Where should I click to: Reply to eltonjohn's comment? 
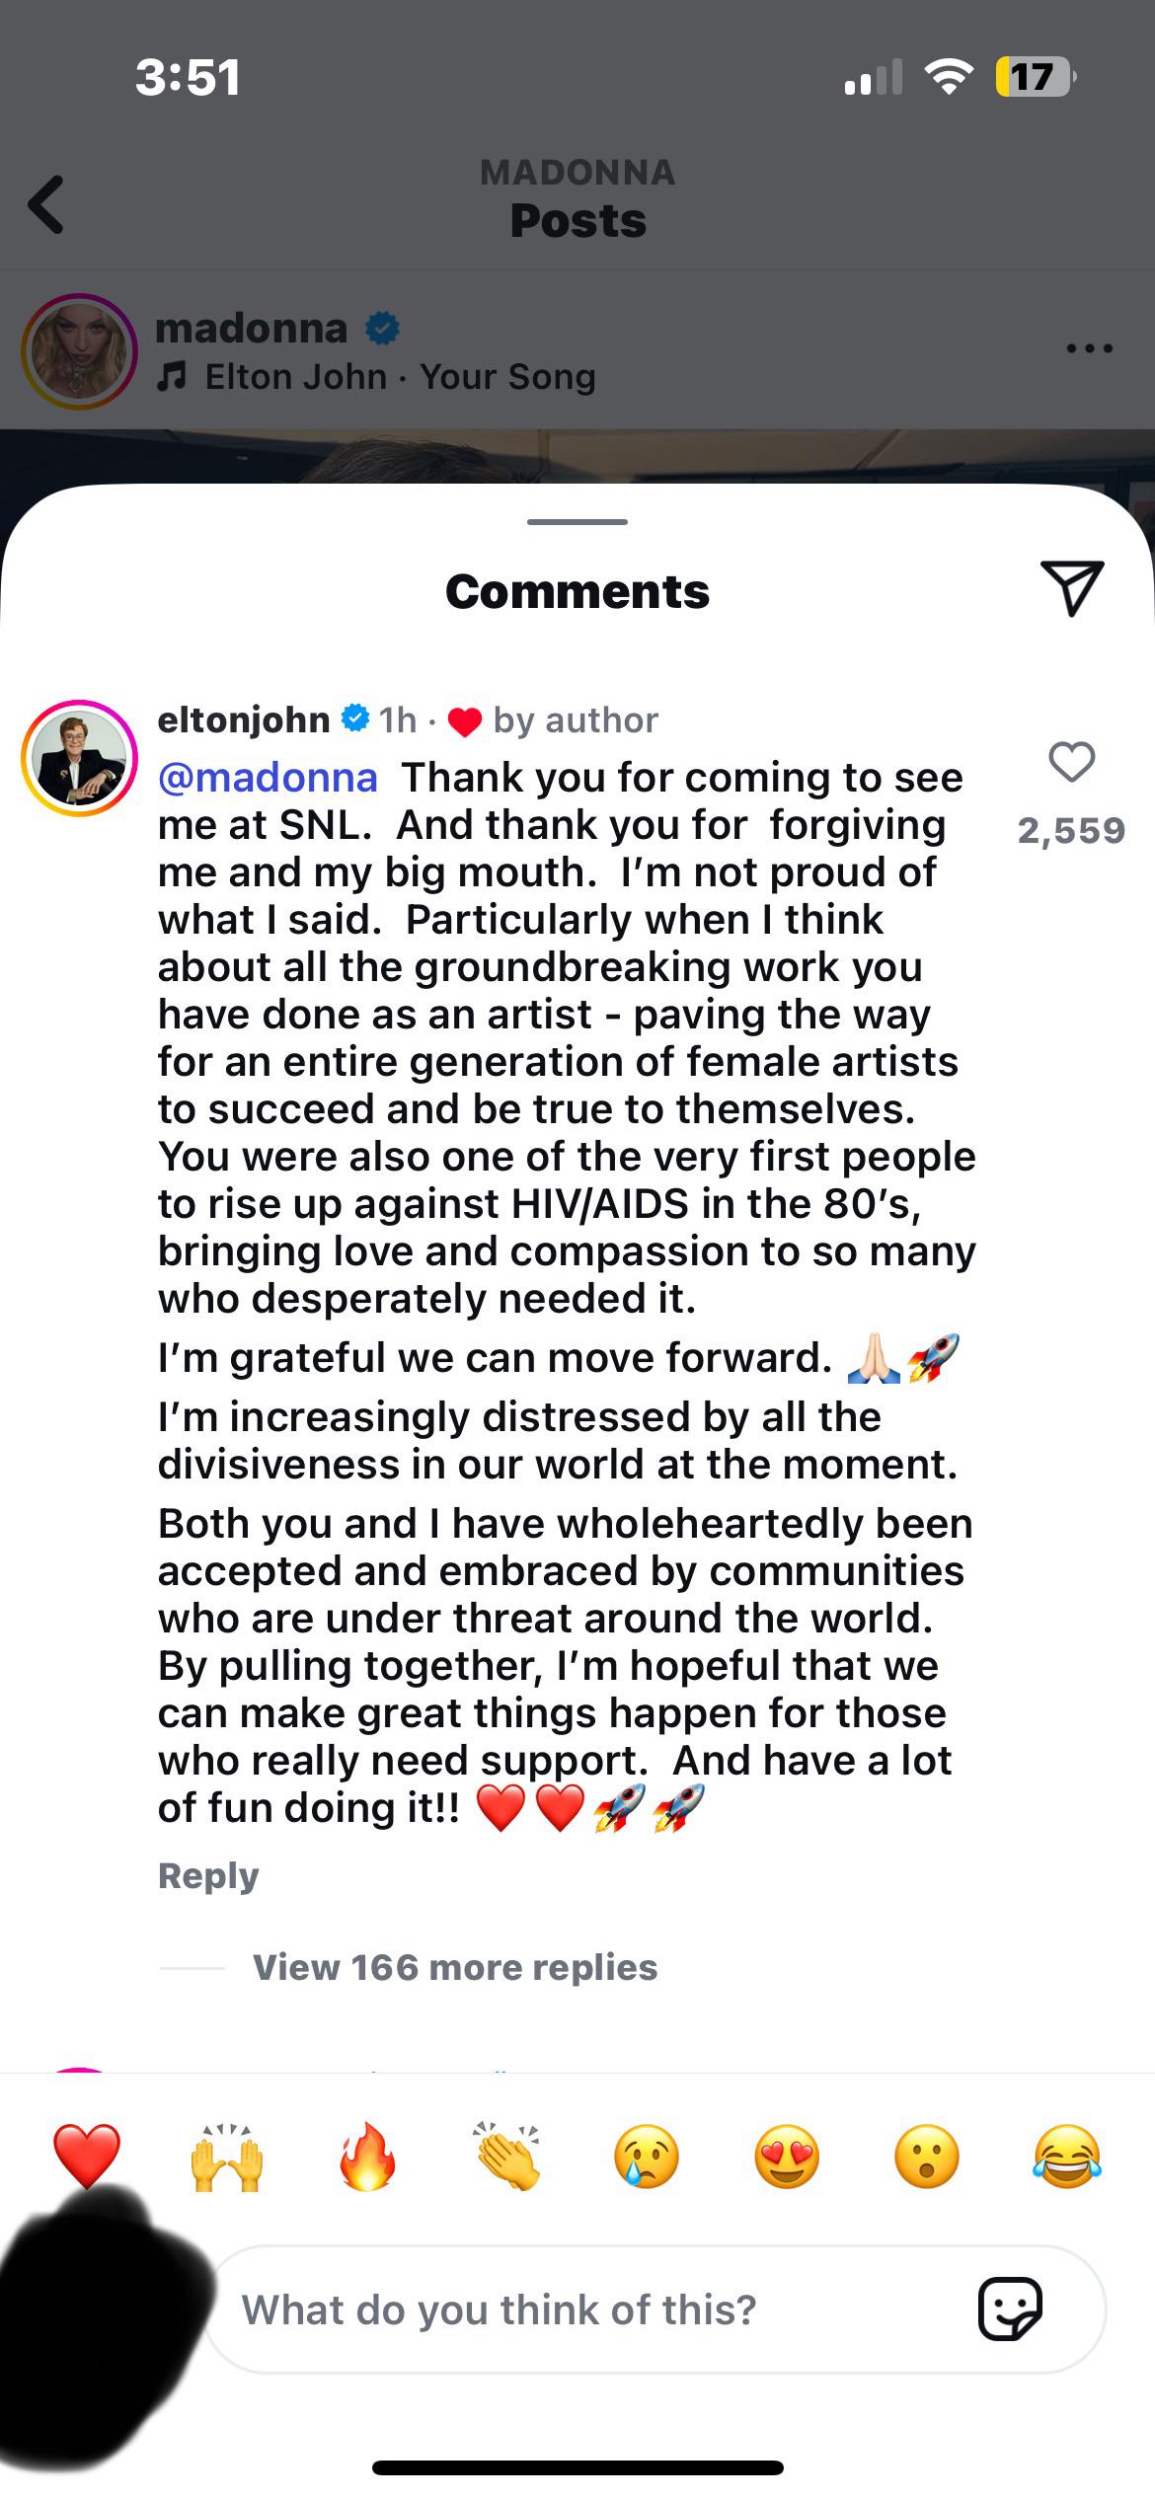click(x=208, y=1875)
